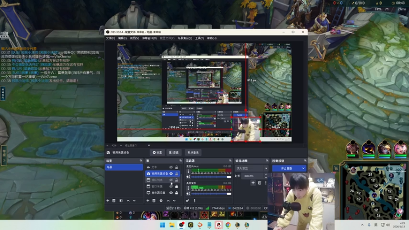Click the 停止直播 button
Viewport: 409px width, 230px height.
[x=286, y=168]
